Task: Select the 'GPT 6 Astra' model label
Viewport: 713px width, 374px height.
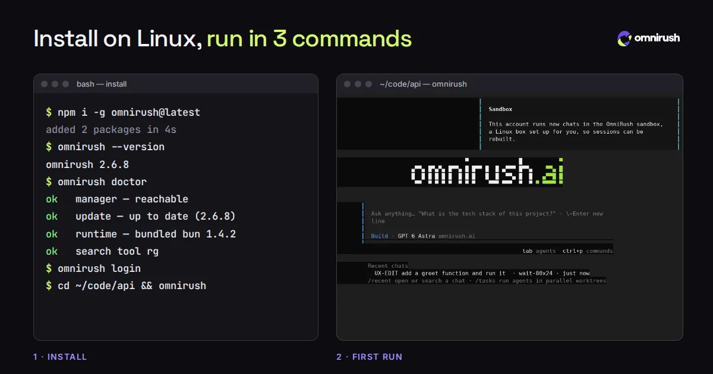Action: (x=416, y=236)
